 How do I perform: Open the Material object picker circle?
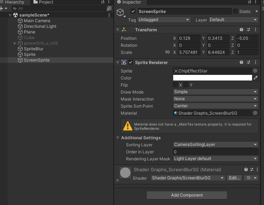pos(255,113)
